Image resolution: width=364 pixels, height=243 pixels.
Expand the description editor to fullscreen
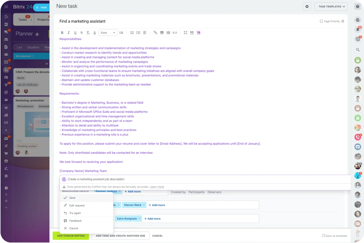(x=186, y=32)
